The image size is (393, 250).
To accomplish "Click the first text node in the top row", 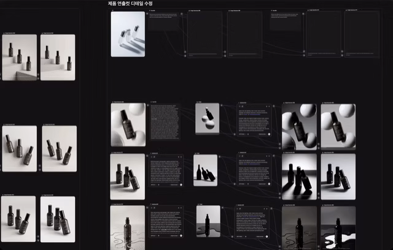I will [x=165, y=21].
